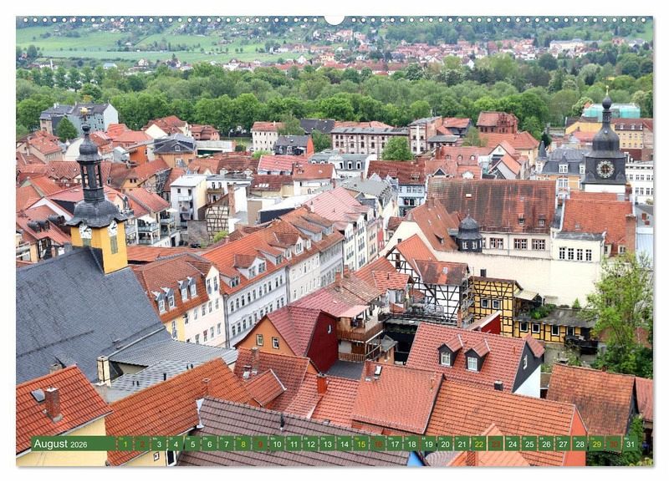Select date cell 8 in calendar strip
This screenshot has height=482, width=669.
[243, 444]
